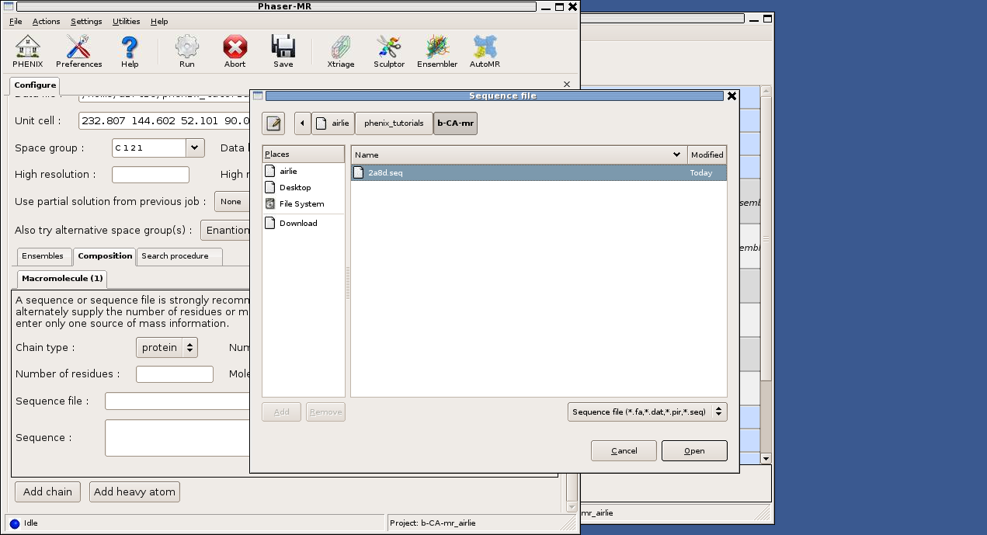Image resolution: width=987 pixels, height=535 pixels.
Task: Toggle the type-a-filename pencil button
Action: pos(273,123)
